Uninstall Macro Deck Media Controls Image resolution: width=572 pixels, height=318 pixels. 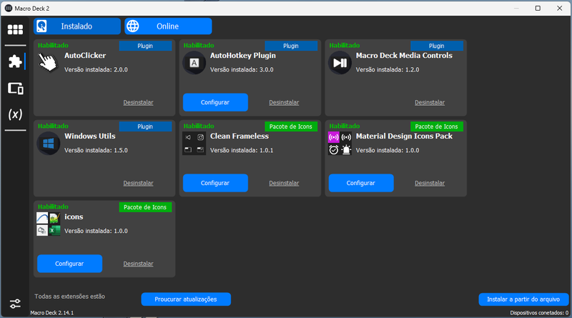430,102
